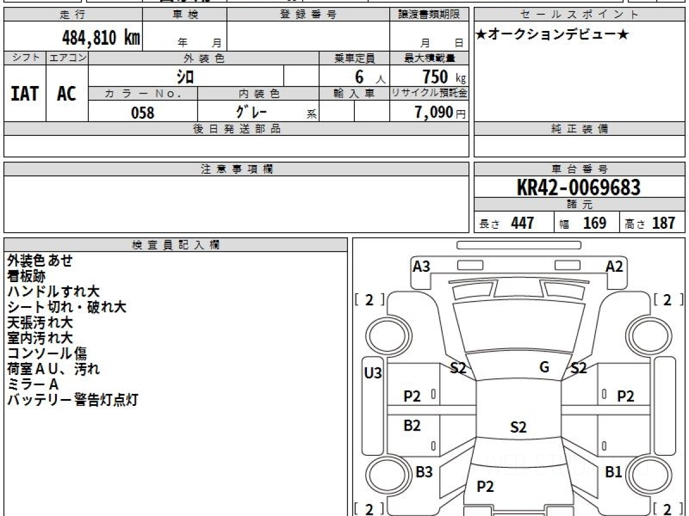Click the chassis number KR42-0069683
The height and width of the screenshot is (516, 689).
(x=579, y=187)
